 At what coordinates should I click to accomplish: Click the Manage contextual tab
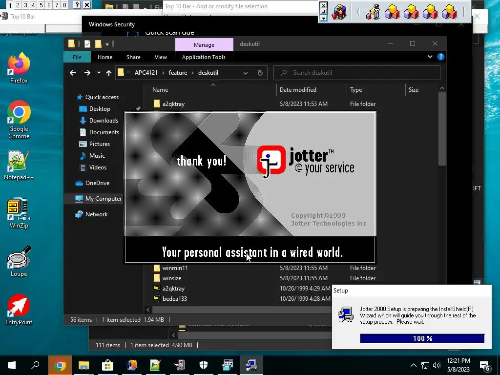click(204, 45)
